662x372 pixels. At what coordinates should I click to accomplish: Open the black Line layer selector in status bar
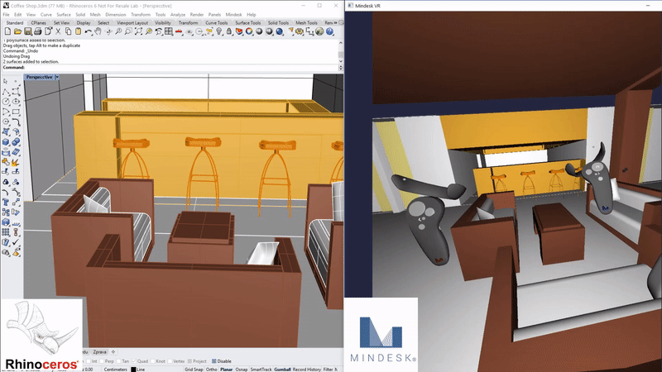138,370
